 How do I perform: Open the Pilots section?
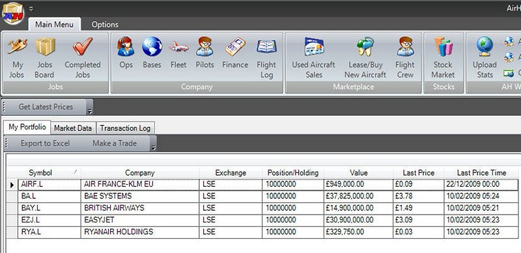pos(204,53)
